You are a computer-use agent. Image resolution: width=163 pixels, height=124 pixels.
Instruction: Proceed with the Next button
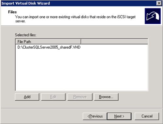coord(119,116)
